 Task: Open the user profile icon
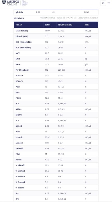(103, 3)
